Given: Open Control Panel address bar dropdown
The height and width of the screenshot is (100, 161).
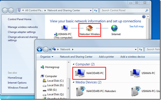Looking at the screenshot, I should coord(91,11).
